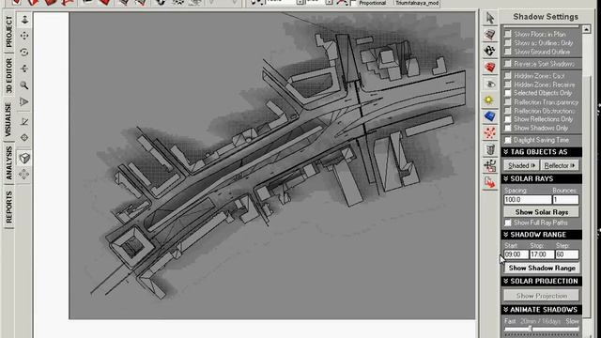Click the Spacing field showing 100.0
The height and width of the screenshot is (338, 601).
(528, 200)
